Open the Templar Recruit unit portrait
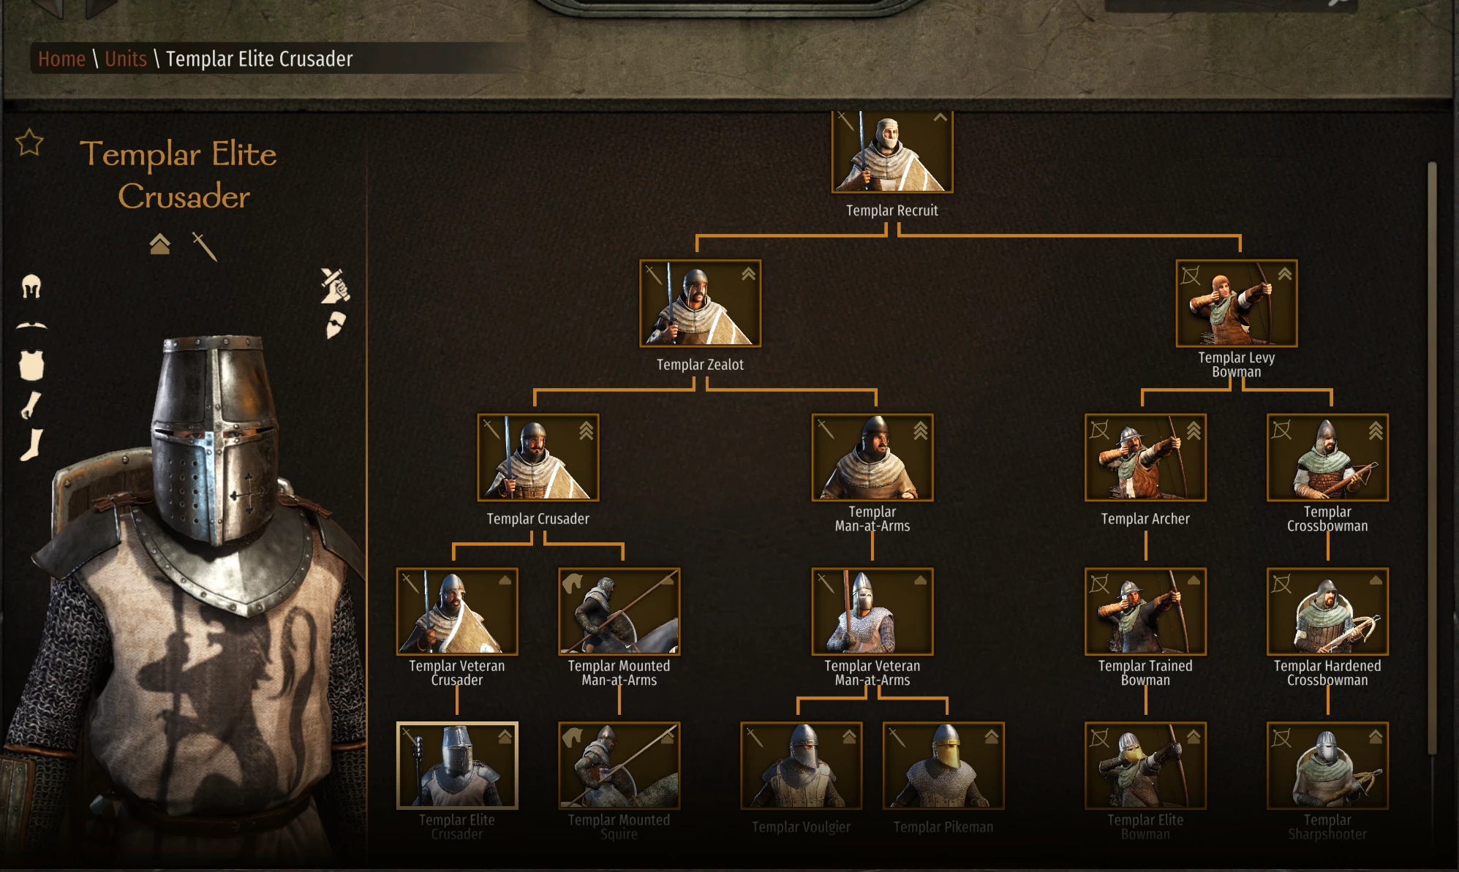 892,151
